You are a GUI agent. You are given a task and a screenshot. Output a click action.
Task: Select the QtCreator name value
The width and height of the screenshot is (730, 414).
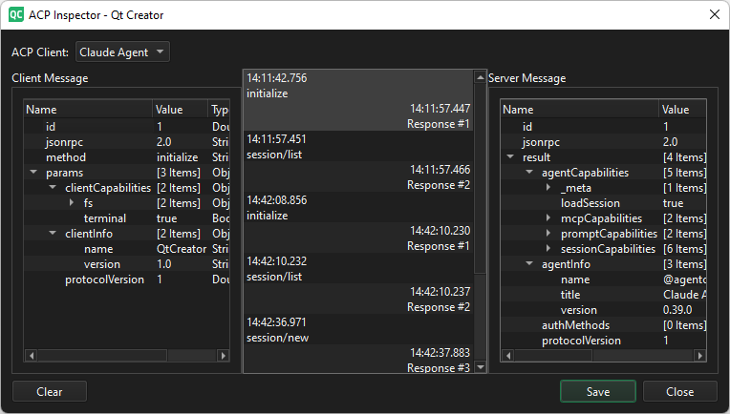[x=182, y=249]
